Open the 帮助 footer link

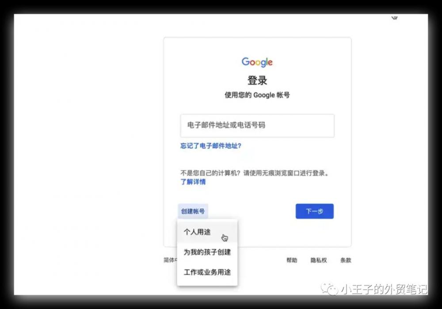coord(292,260)
